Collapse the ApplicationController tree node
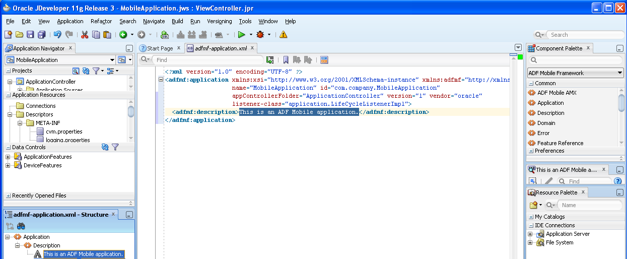Viewport: 627px width, 259px height. 10,82
